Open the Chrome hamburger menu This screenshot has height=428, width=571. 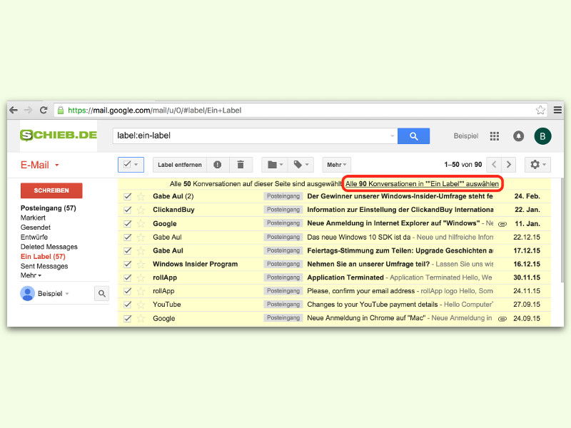[557, 110]
